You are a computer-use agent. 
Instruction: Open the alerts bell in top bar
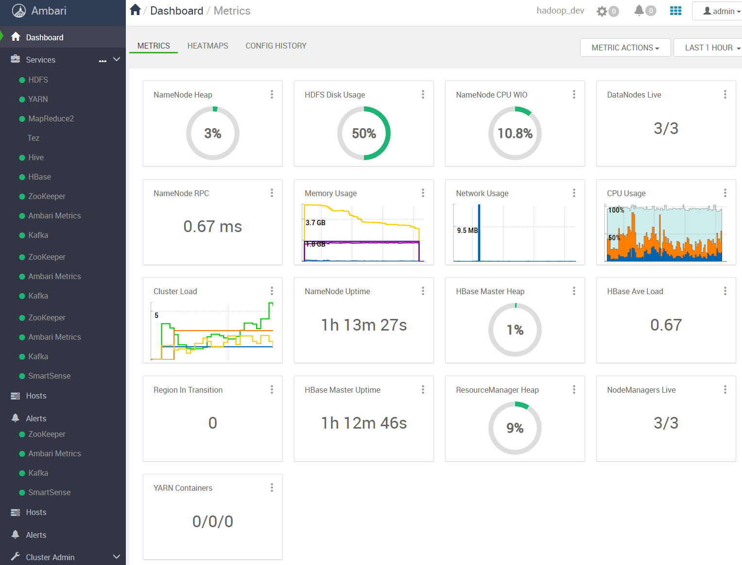tap(639, 11)
